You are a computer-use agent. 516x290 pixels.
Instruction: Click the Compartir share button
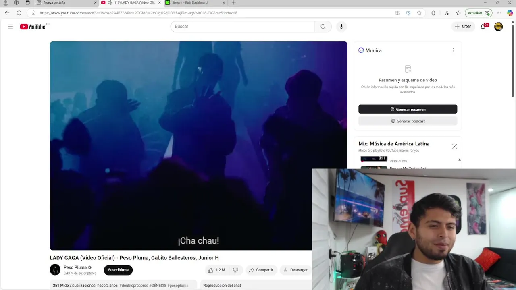261,270
